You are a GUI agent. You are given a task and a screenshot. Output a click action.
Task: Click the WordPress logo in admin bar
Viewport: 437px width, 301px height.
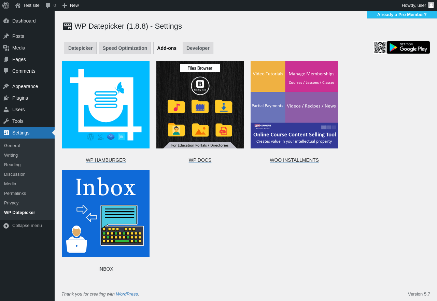tap(6, 5)
